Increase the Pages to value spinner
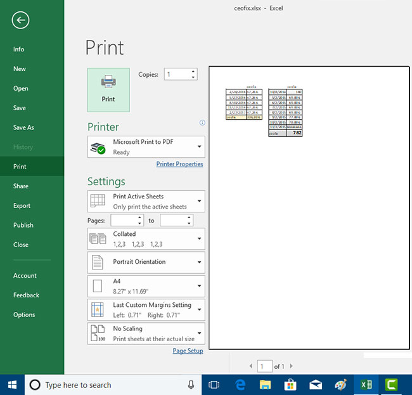 [189, 217]
